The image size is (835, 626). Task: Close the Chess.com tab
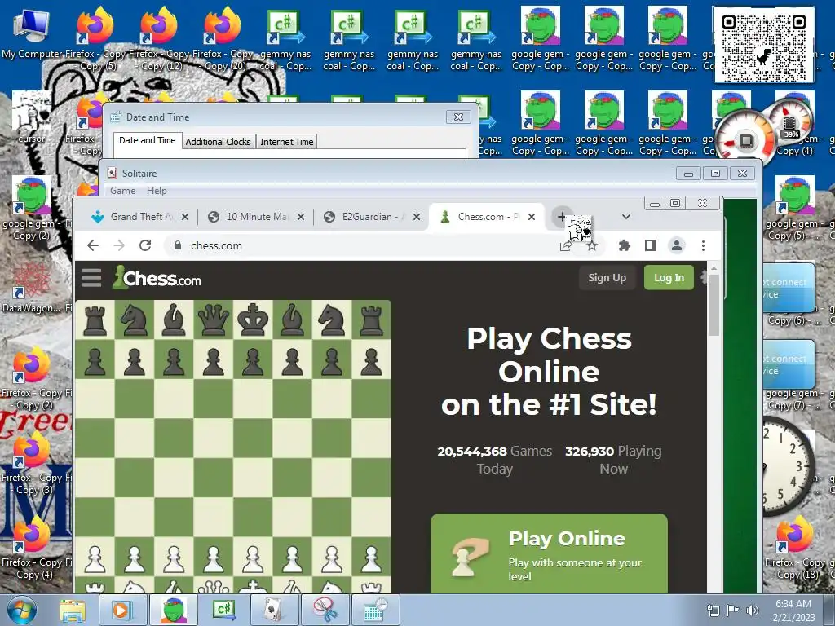532,217
